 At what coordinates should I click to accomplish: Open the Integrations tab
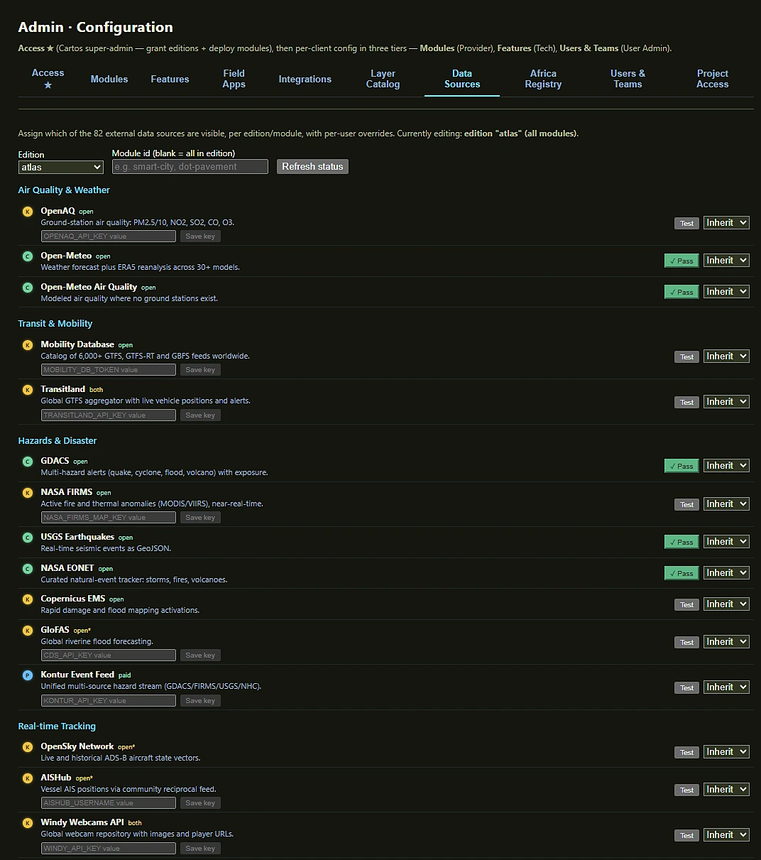coord(305,79)
